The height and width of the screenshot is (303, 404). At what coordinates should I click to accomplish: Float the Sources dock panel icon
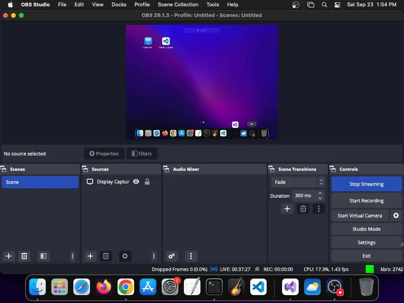[x=85, y=169]
